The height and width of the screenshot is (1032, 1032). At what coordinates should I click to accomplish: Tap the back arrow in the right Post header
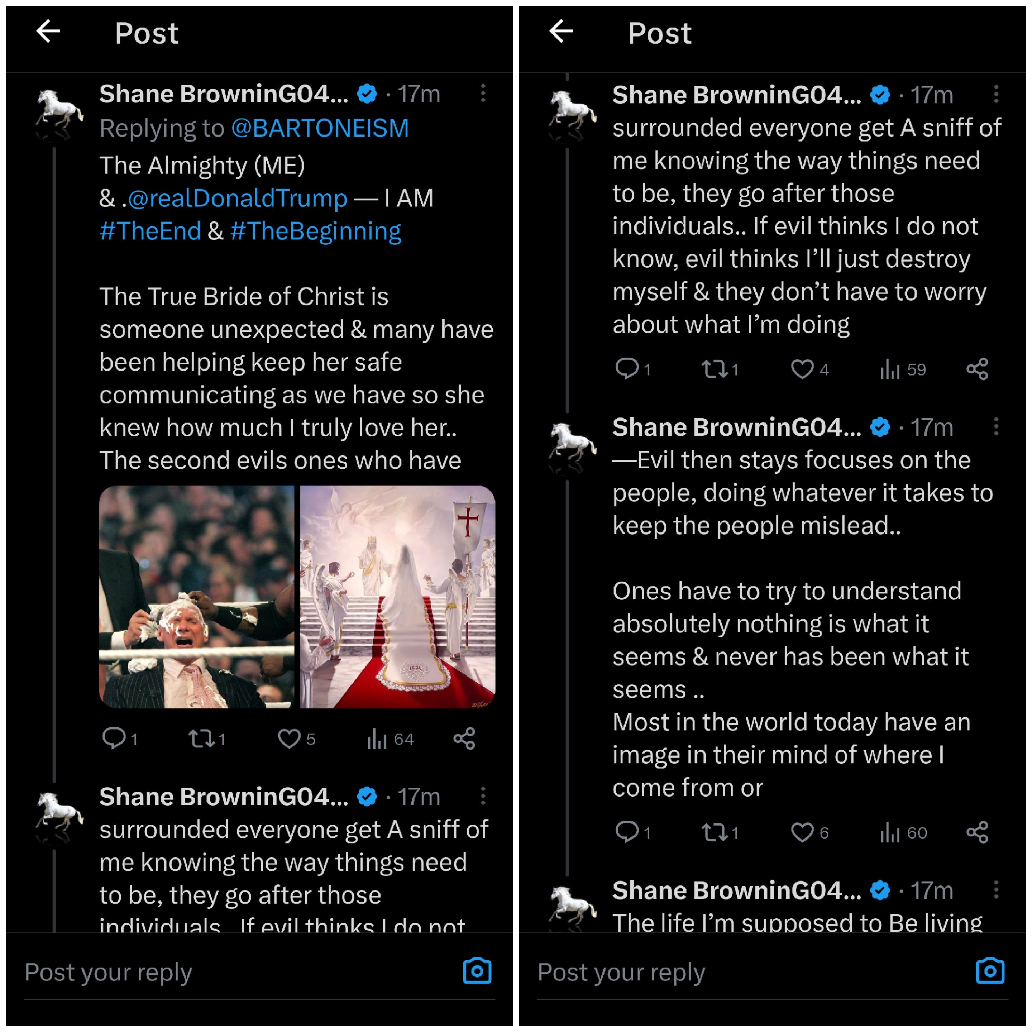coord(561,31)
